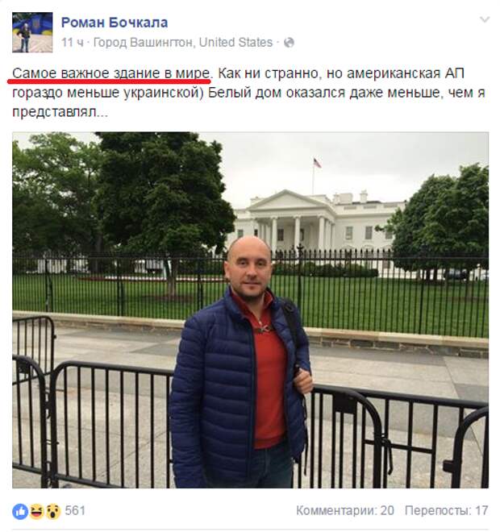Click the American flag atop the building

(317, 163)
